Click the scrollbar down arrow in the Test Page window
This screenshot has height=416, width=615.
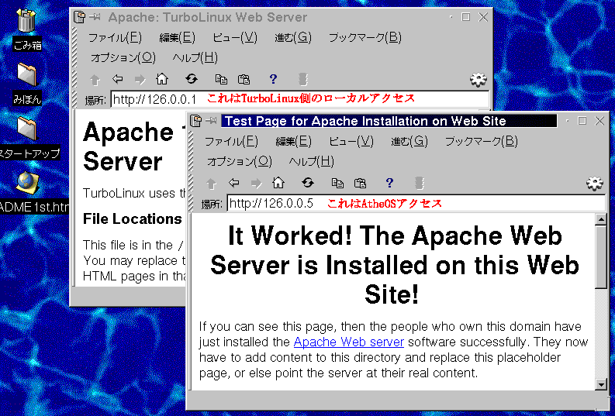click(x=600, y=383)
